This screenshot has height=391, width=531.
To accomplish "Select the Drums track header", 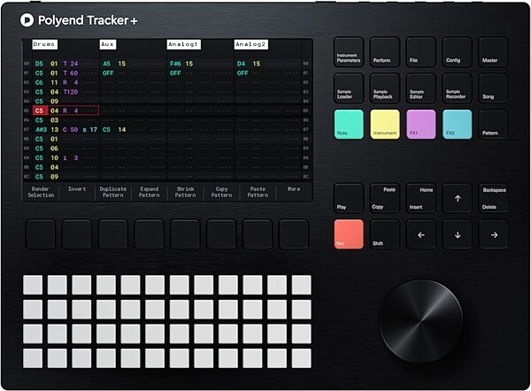I will (45, 44).
